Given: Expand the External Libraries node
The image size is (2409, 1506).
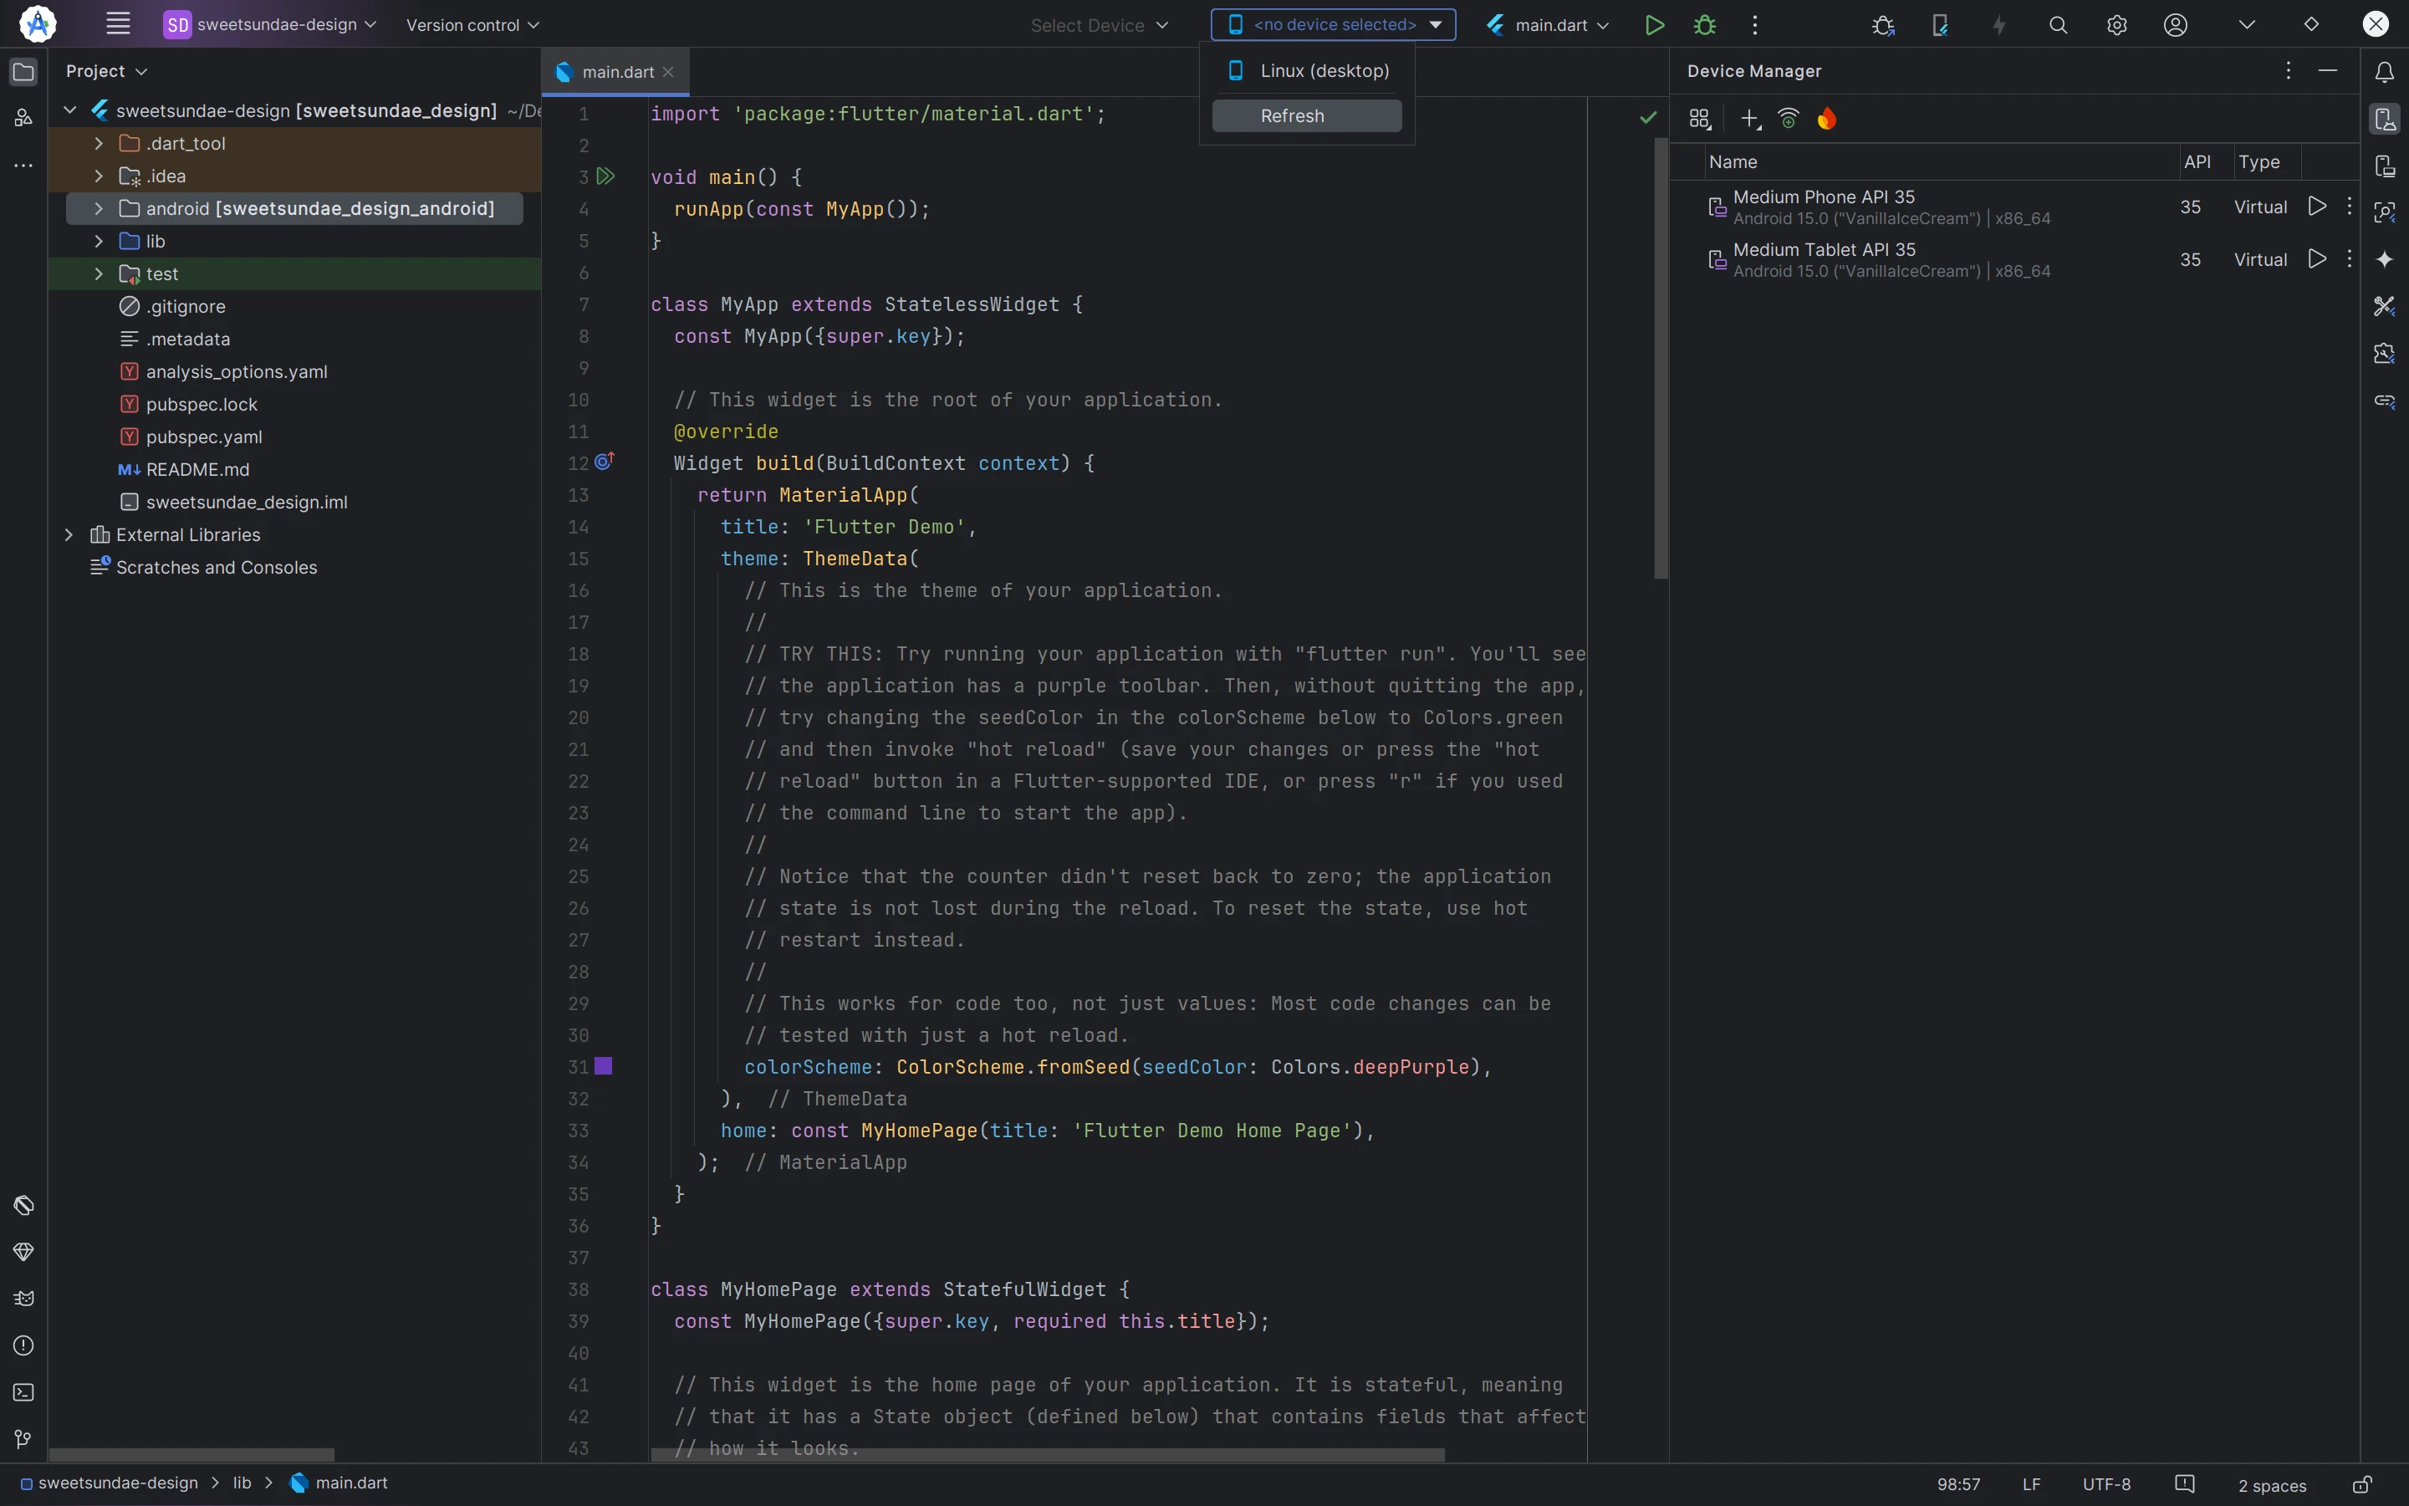Looking at the screenshot, I should (69, 535).
